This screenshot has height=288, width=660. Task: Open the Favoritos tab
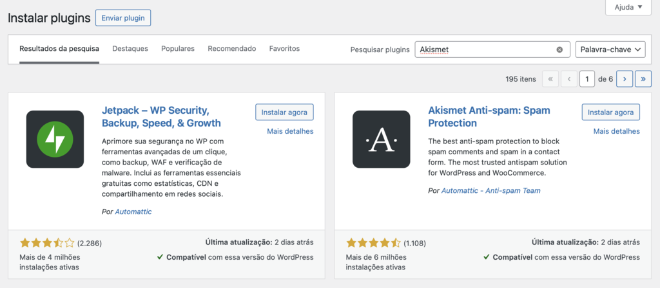284,49
